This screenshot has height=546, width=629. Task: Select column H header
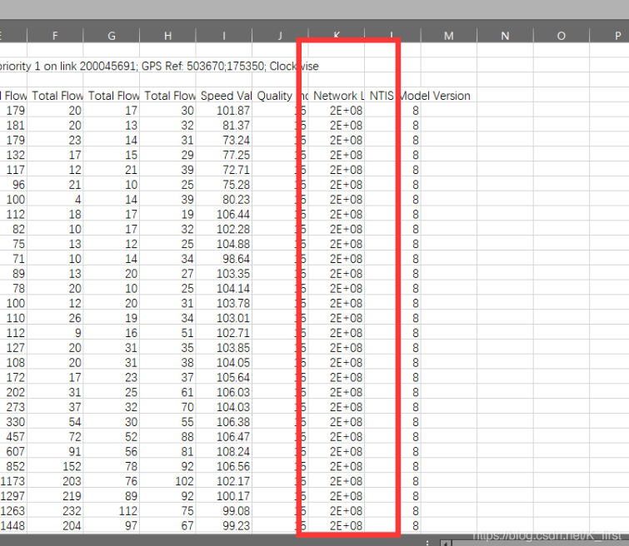tap(167, 35)
